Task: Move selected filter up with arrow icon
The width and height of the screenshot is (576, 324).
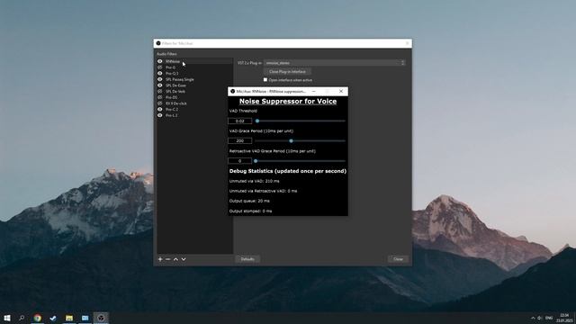Action: [x=175, y=259]
